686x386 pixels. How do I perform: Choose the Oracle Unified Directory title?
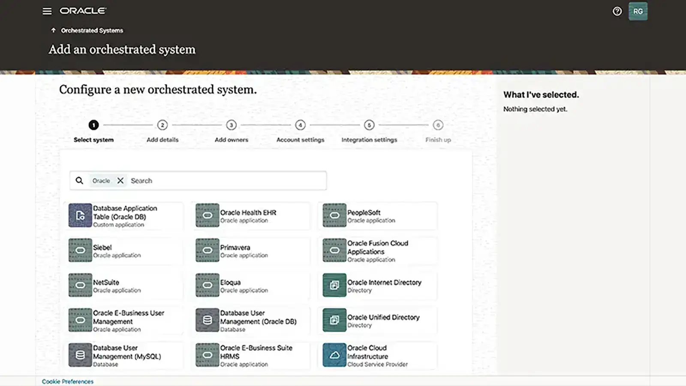[384, 317]
